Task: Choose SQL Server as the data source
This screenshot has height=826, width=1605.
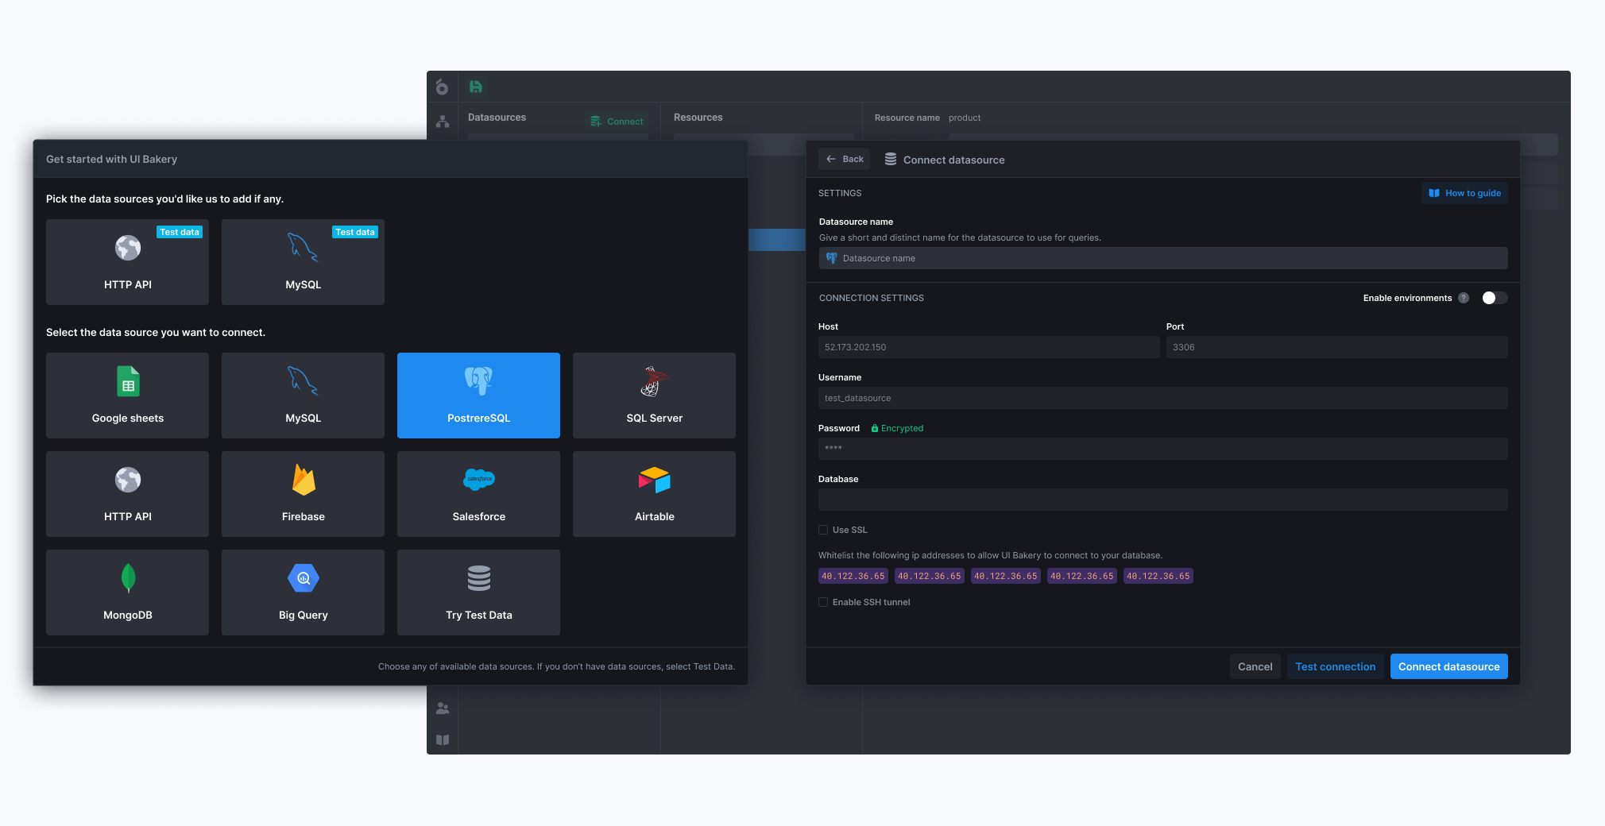Action: pyautogui.click(x=654, y=395)
